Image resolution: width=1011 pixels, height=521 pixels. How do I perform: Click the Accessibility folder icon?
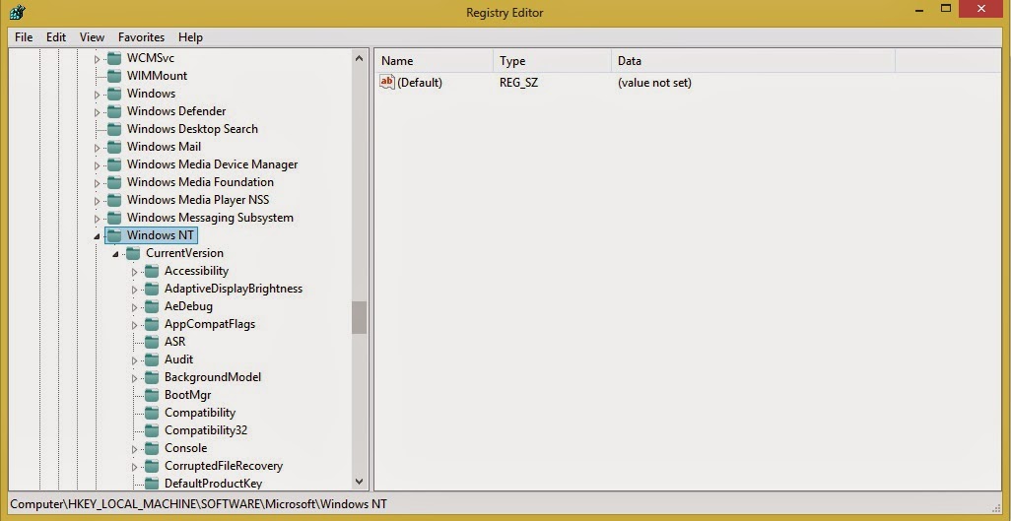[x=152, y=271]
